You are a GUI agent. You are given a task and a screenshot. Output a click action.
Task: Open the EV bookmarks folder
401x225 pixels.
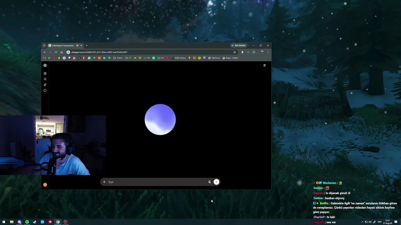tap(161, 58)
